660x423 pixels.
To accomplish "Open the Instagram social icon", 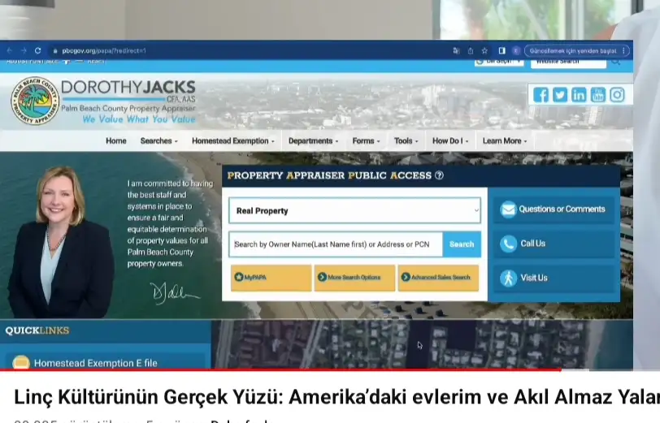I will pyautogui.click(x=618, y=95).
